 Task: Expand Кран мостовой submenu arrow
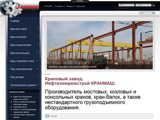click(x=37, y=28)
